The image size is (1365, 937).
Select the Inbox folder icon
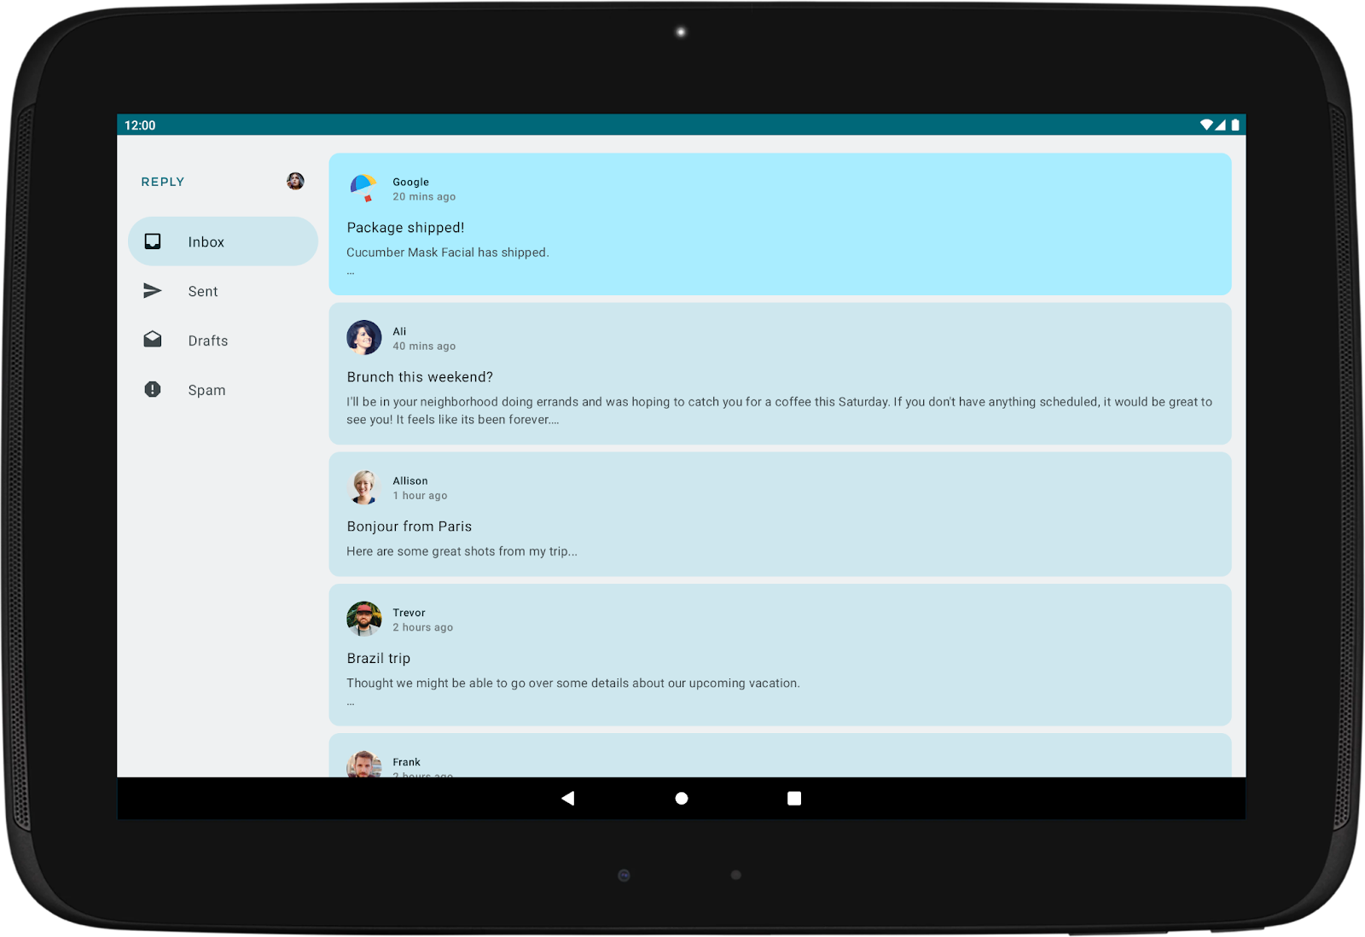pyautogui.click(x=152, y=241)
